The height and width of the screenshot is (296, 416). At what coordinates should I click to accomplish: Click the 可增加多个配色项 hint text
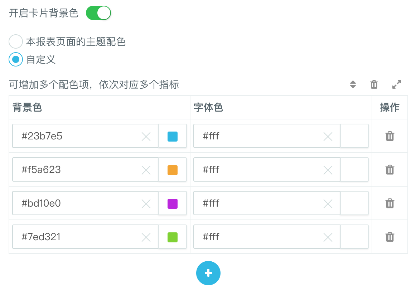(94, 84)
